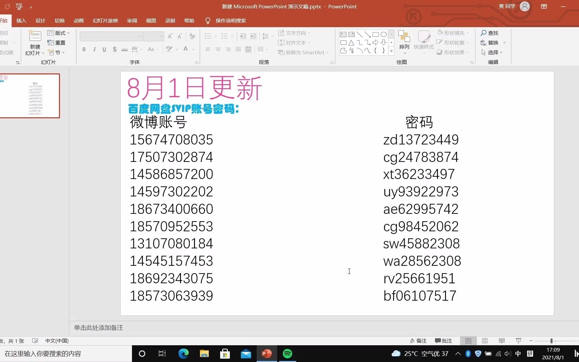Open 文字方向 text direction dropdown
The width and height of the screenshot is (579, 362).
[294, 33]
